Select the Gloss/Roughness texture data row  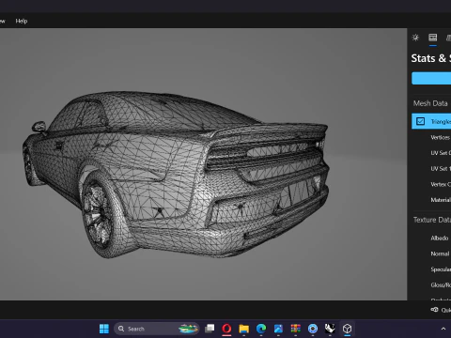pyautogui.click(x=431, y=285)
